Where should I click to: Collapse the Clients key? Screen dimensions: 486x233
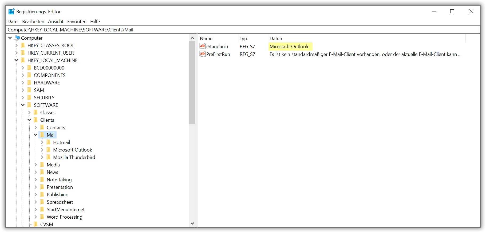coord(29,120)
